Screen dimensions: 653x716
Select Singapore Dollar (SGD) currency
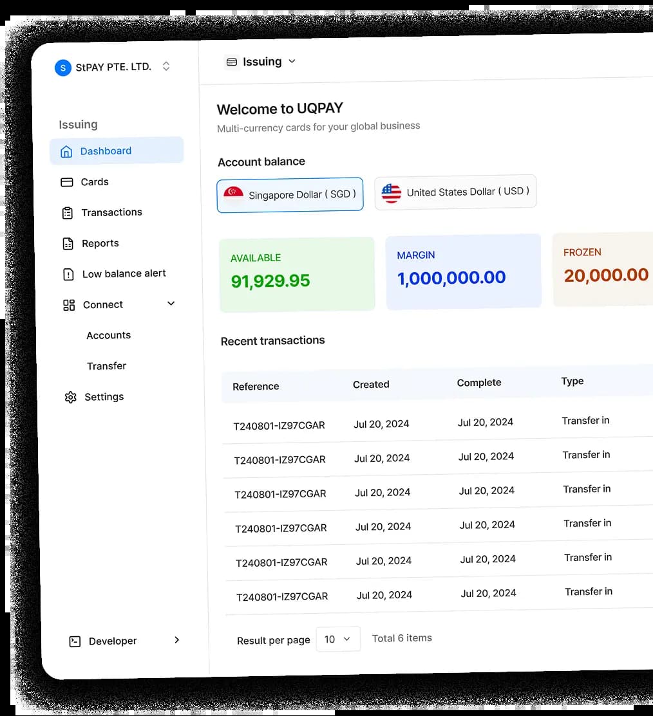tap(290, 194)
